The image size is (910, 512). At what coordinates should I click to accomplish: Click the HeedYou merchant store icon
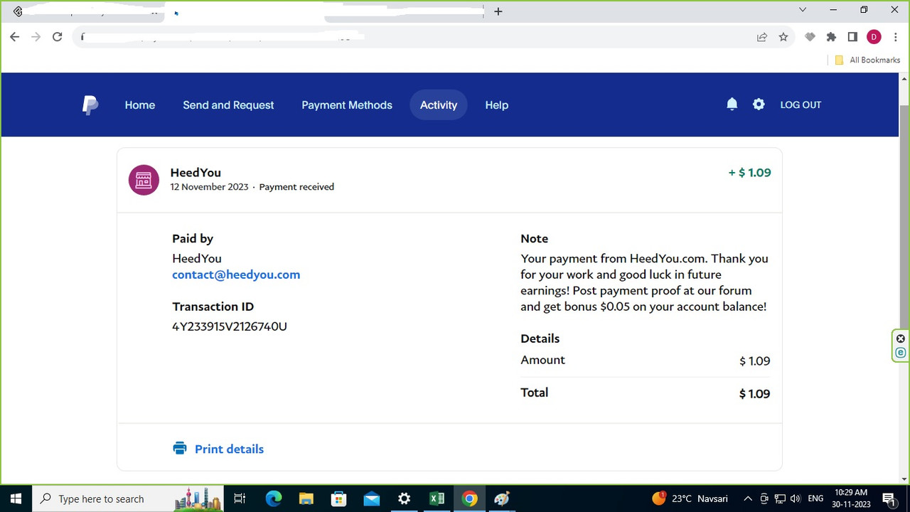pyautogui.click(x=144, y=180)
